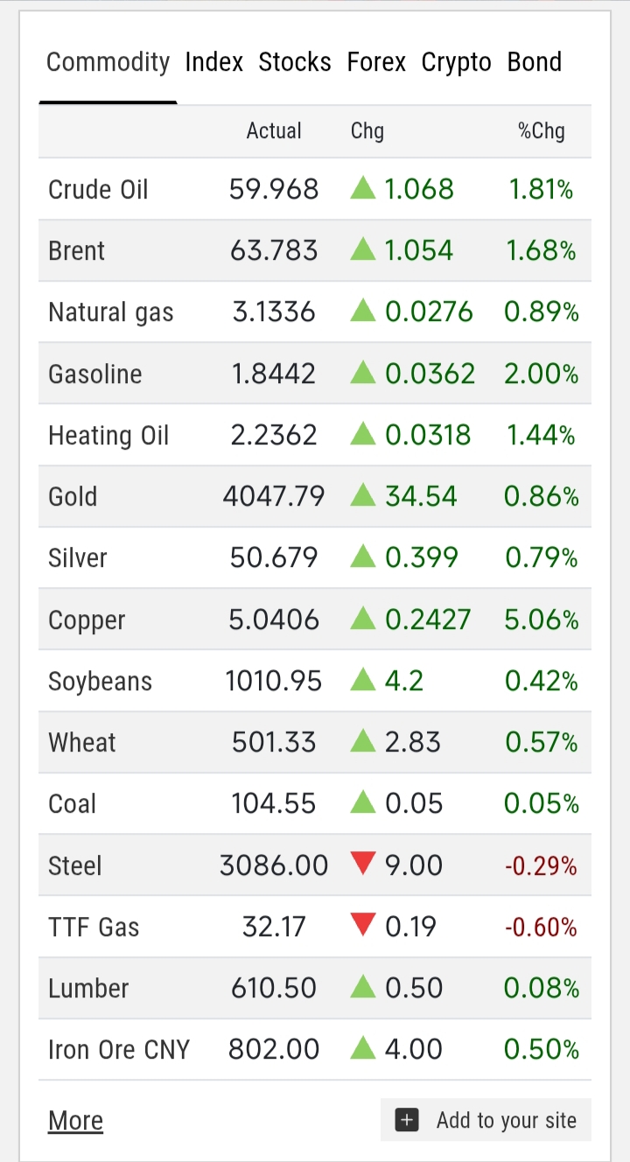Open the Iron Ore CNY entry
Screen dimensions: 630x1162
(x=119, y=1049)
